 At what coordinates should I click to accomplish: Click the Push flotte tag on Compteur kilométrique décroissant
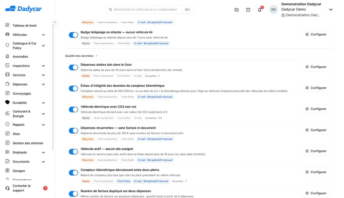124,181
